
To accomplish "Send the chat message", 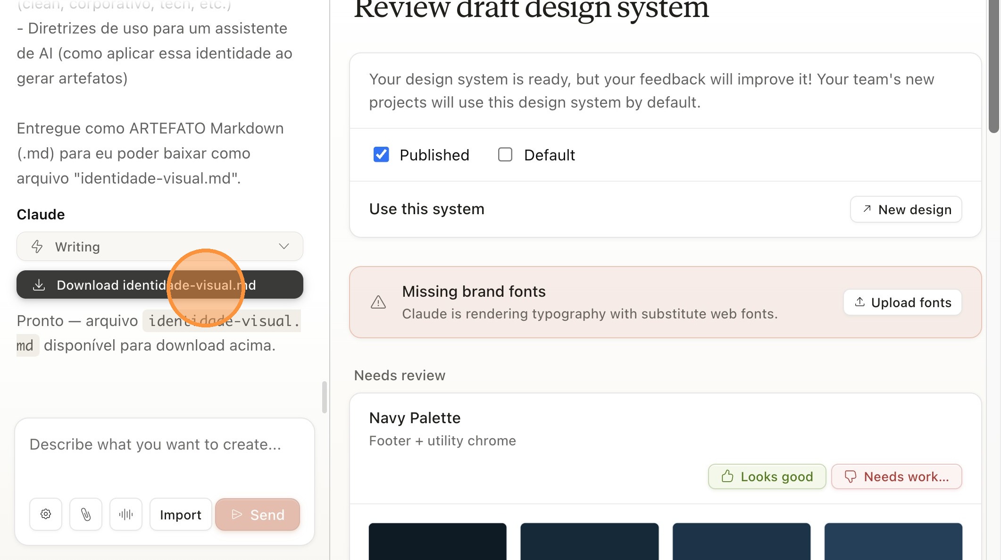I will tap(258, 514).
